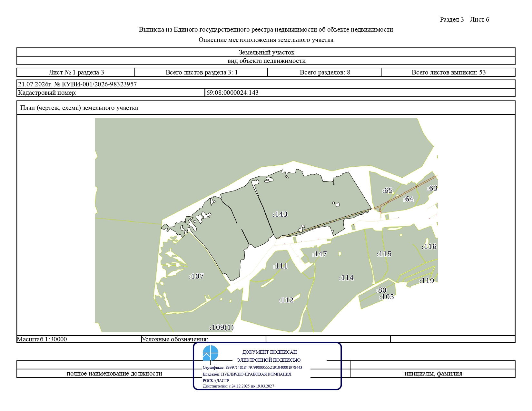
Task: Click certificate validity dates line
Action: 238,386
